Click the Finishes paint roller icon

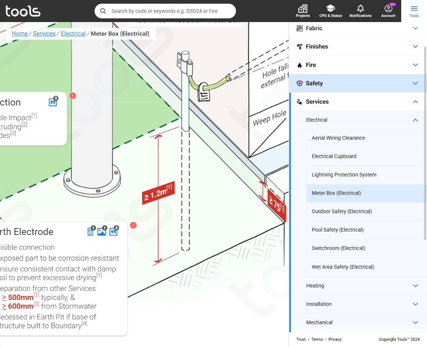(300, 47)
